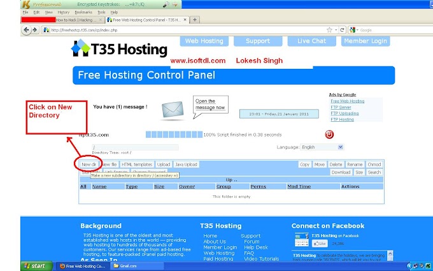The width and height of the screenshot is (433, 271).
Task: Open the Bookmarks menu
Action: pyautogui.click(x=83, y=13)
